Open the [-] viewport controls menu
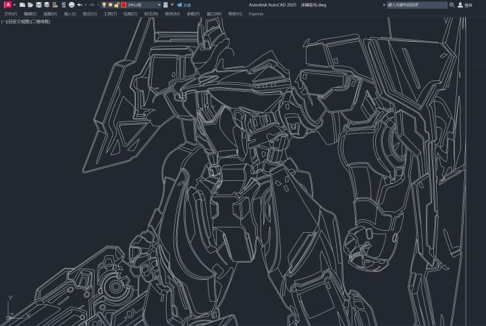 (3, 21)
